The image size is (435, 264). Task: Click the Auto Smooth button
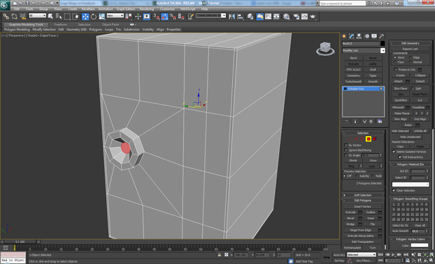(400, 231)
